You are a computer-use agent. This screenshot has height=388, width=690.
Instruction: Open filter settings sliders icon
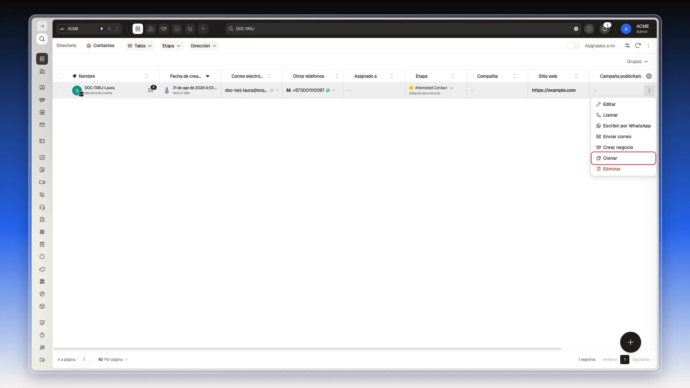(627, 46)
